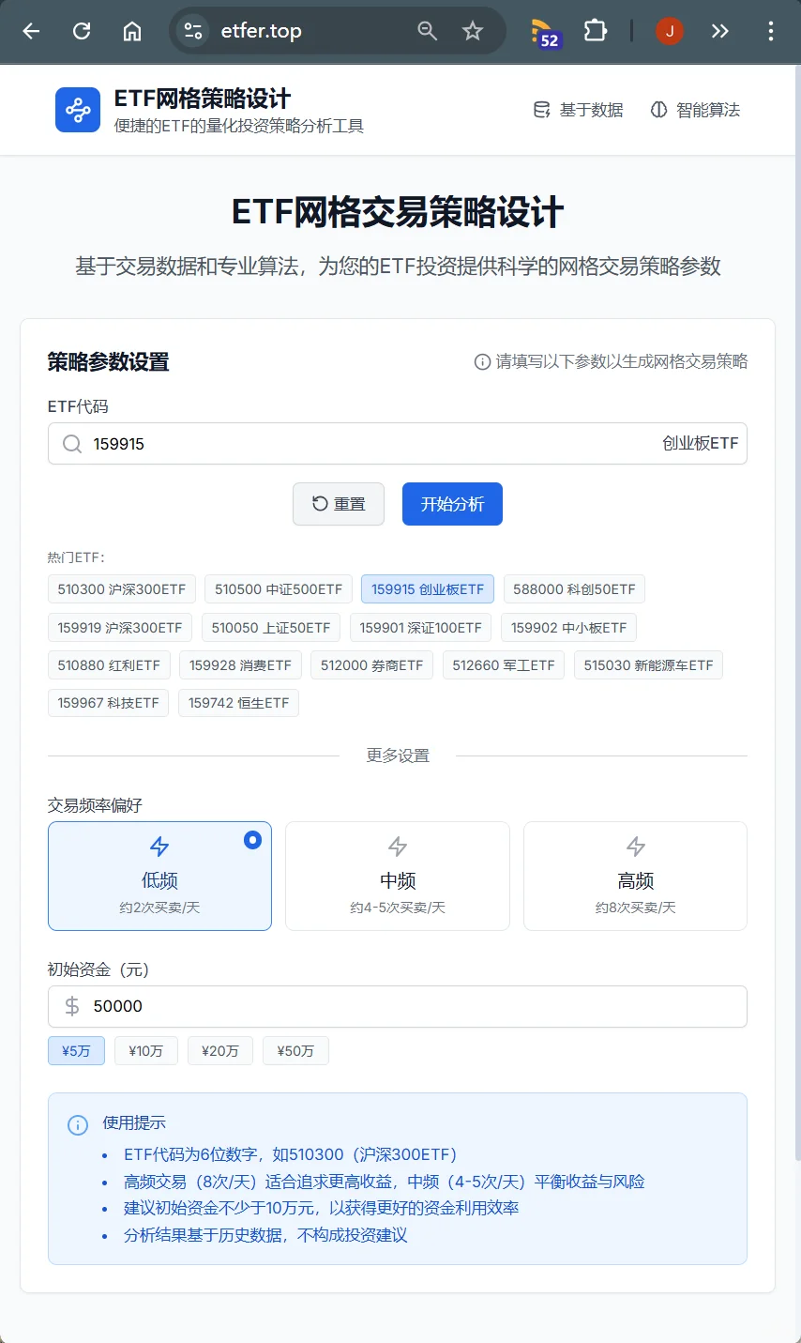The image size is (801, 1343).
Task: Select the 高频 trading frequency option
Action: (x=635, y=876)
